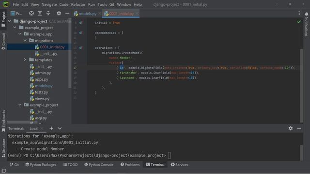
Task: Expand the templates folder
Action: pos(25,60)
